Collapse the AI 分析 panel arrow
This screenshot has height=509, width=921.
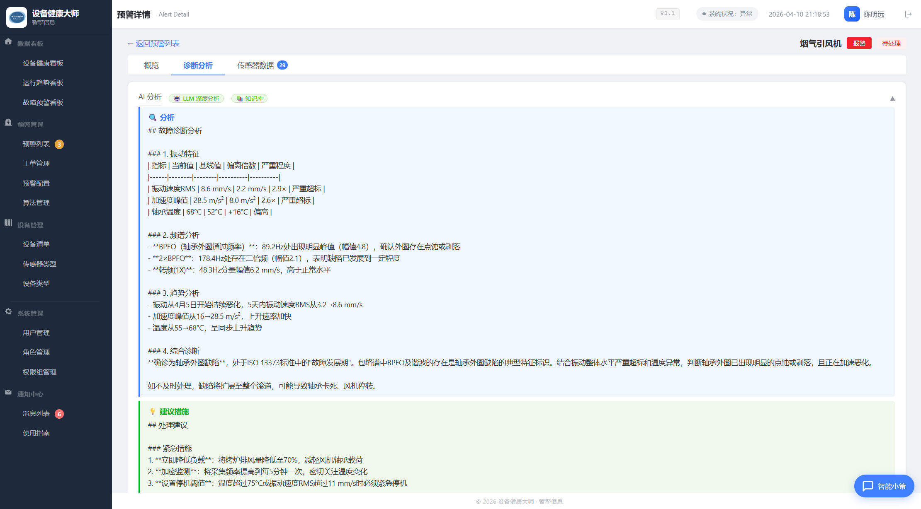892,99
